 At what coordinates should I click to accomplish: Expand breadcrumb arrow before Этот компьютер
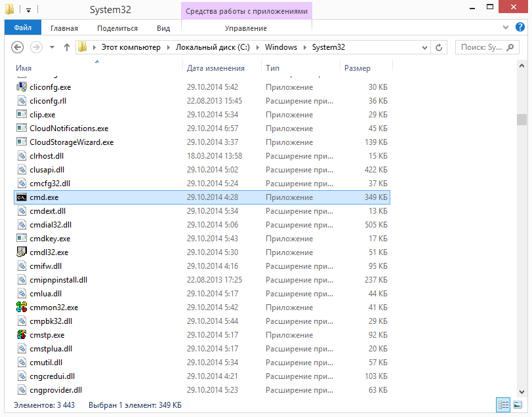coord(94,47)
